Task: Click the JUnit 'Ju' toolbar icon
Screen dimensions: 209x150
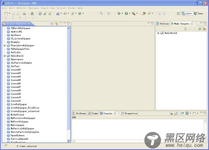Action: pos(45,13)
